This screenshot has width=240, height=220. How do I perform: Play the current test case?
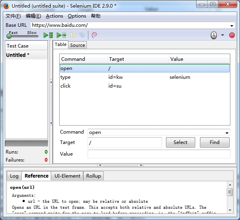tap(61, 35)
